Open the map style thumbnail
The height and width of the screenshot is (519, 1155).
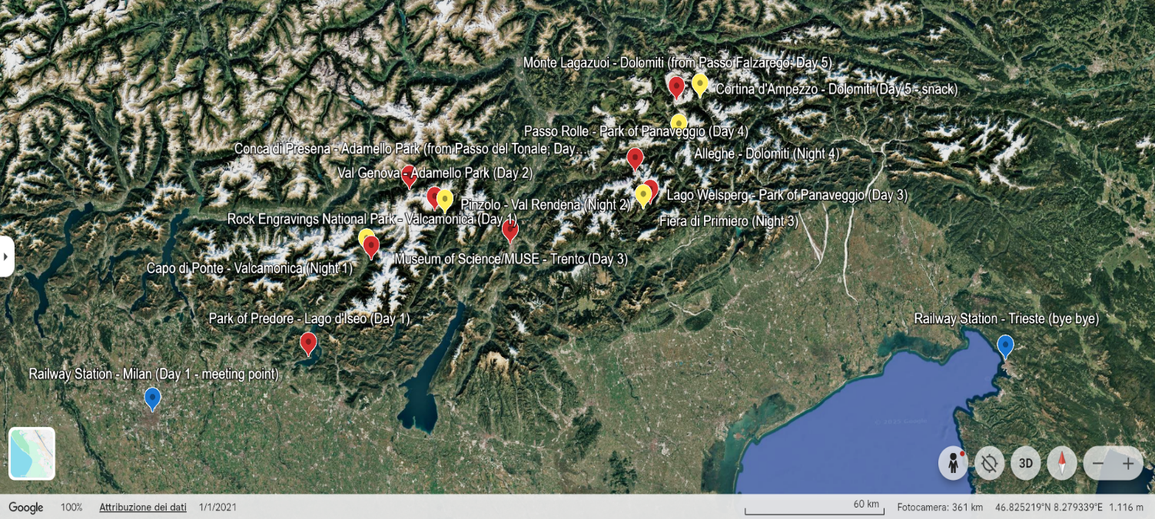coord(32,453)
